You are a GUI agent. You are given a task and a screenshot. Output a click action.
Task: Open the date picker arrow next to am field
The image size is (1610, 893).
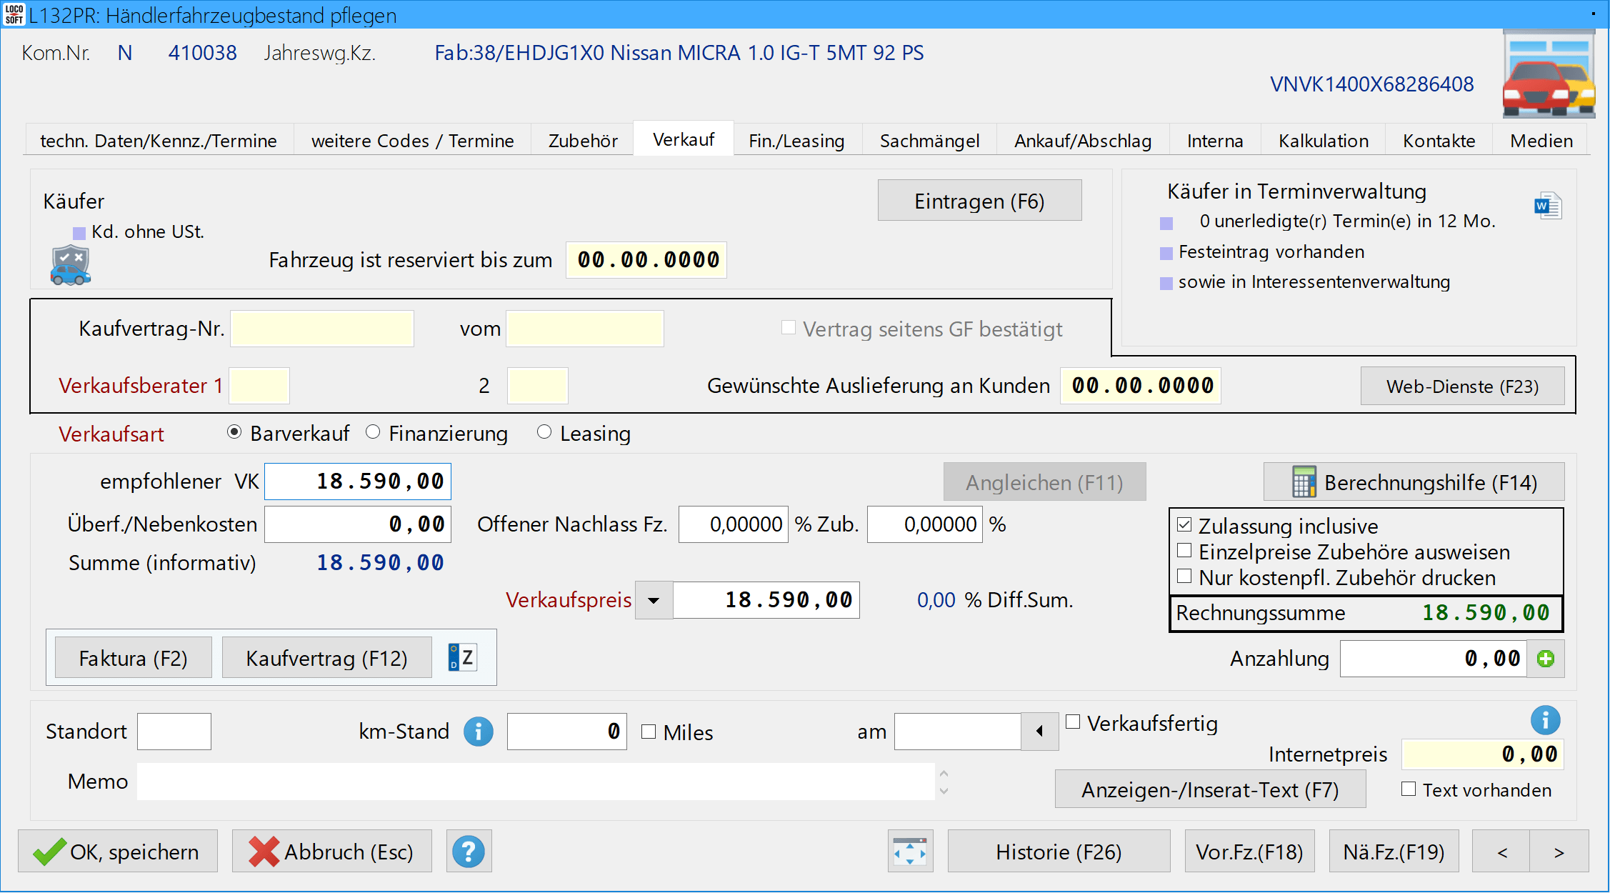point(1039,732)
